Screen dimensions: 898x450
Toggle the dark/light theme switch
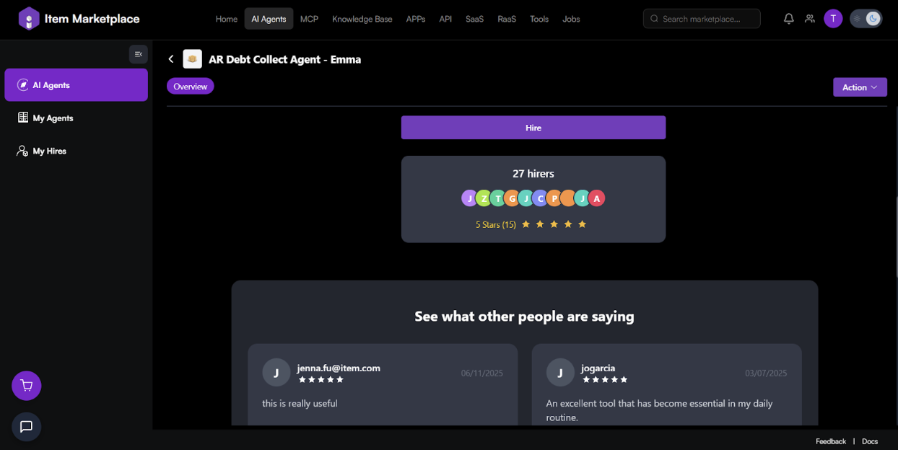866,19
